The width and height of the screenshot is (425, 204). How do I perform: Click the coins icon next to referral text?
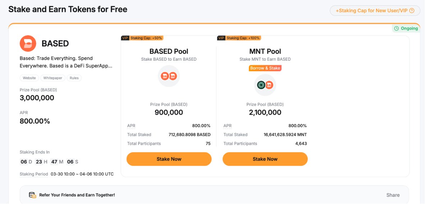(x=32, y=195)
